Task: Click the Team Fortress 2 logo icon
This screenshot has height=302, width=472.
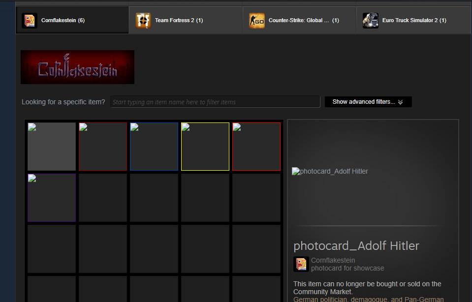Action: [x=143, y=21]
